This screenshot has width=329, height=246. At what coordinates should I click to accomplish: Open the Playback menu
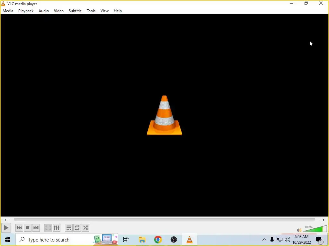[26, 11]
